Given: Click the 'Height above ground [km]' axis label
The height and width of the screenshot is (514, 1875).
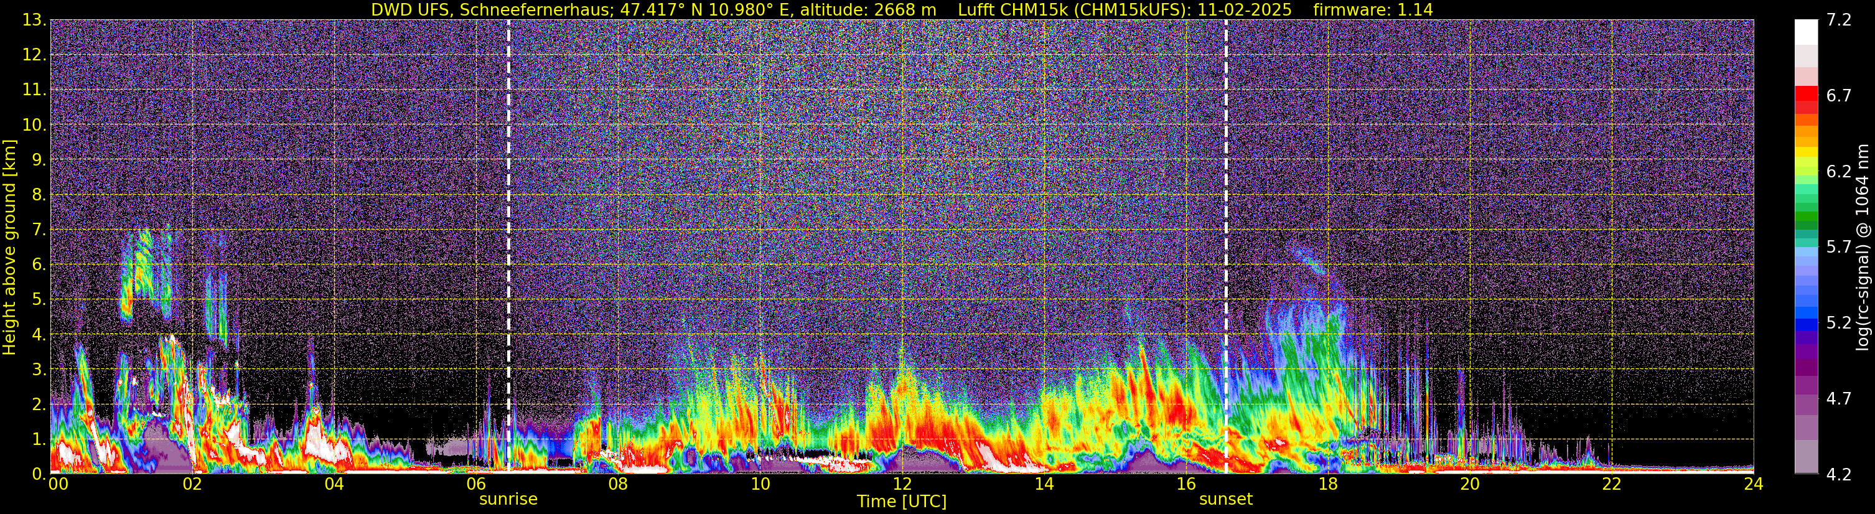Looking at the screenshot, I should tap(9, 248).
